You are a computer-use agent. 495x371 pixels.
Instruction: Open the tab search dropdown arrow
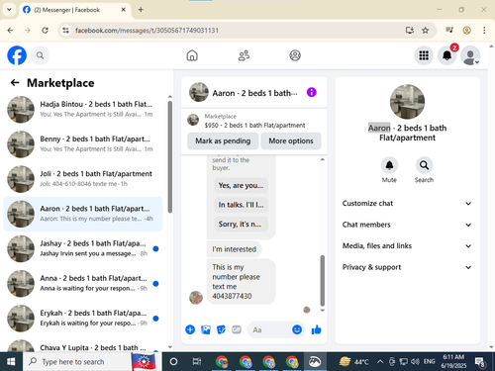pyautogui.click(x=9, y=10)
